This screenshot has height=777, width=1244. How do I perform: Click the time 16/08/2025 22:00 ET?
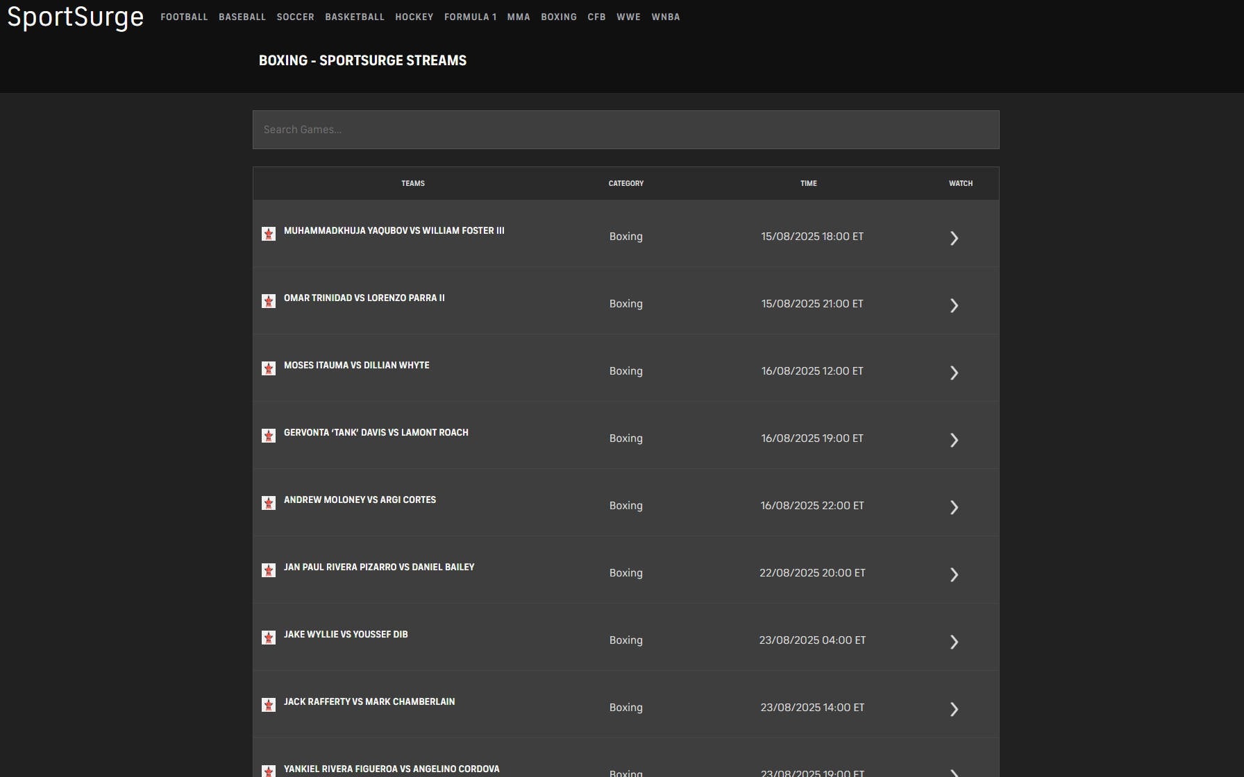(x=812, y=506)
